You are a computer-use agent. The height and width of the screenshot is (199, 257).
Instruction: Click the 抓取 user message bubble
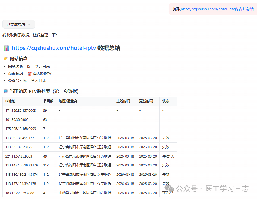tap(213, 9)
